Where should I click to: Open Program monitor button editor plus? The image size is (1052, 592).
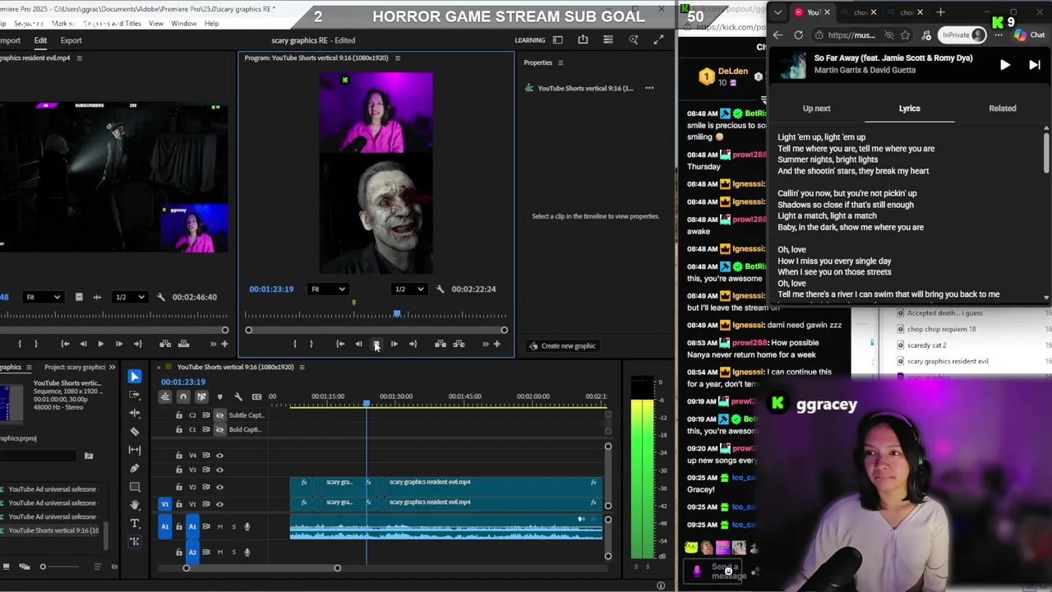[496, 345]
